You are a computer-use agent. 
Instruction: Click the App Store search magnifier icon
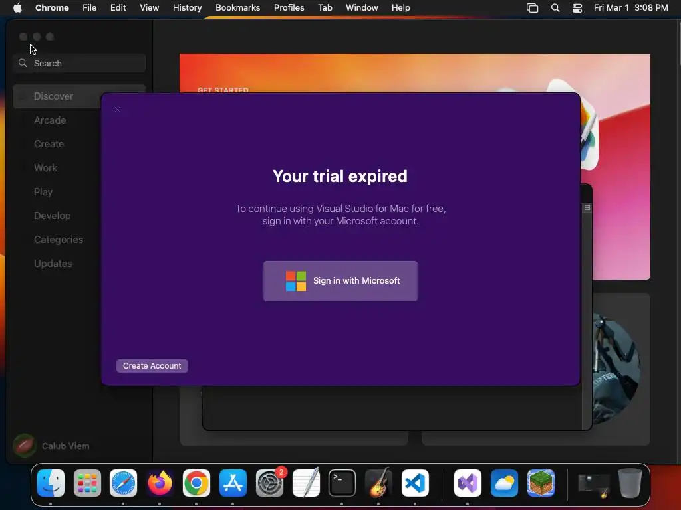23,63
